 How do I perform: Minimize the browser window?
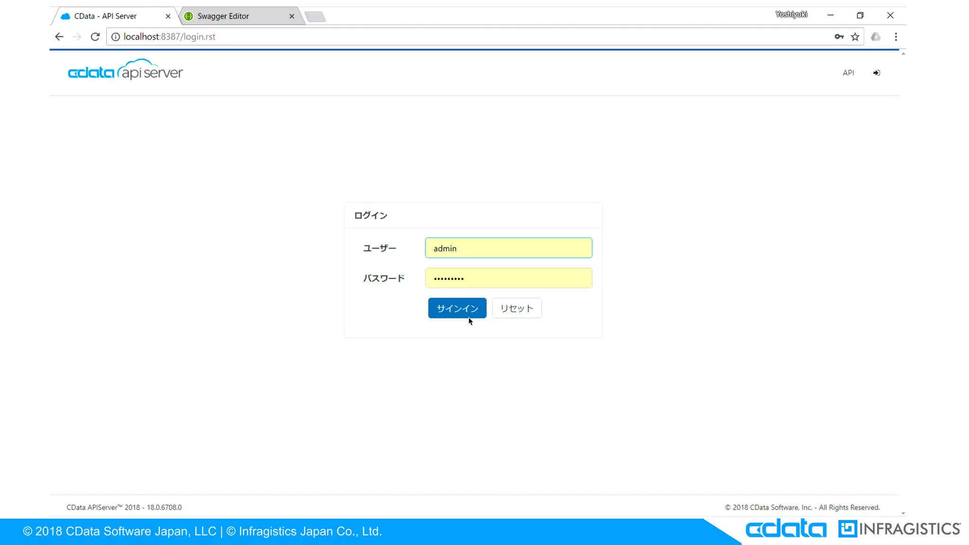coord(830,15)
